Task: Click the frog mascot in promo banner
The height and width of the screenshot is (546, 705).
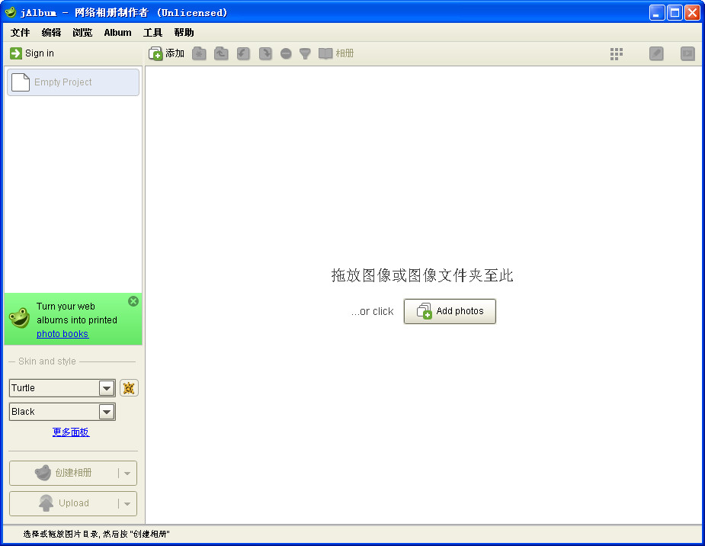Action: [x=19, y=318]
